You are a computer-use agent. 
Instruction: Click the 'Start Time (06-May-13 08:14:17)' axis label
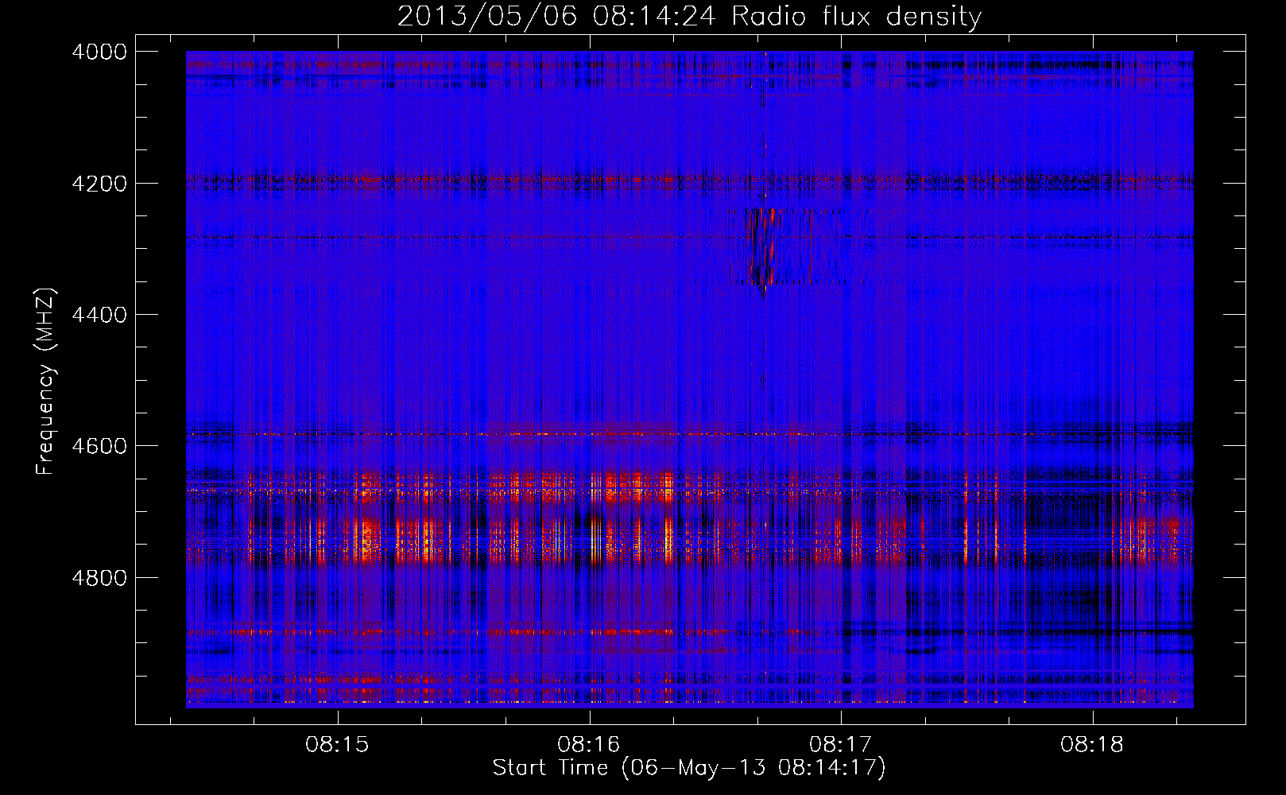(x=689, y=768)
